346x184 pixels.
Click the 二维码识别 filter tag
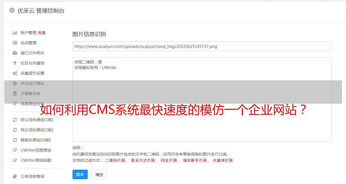[x=115, y=160]
